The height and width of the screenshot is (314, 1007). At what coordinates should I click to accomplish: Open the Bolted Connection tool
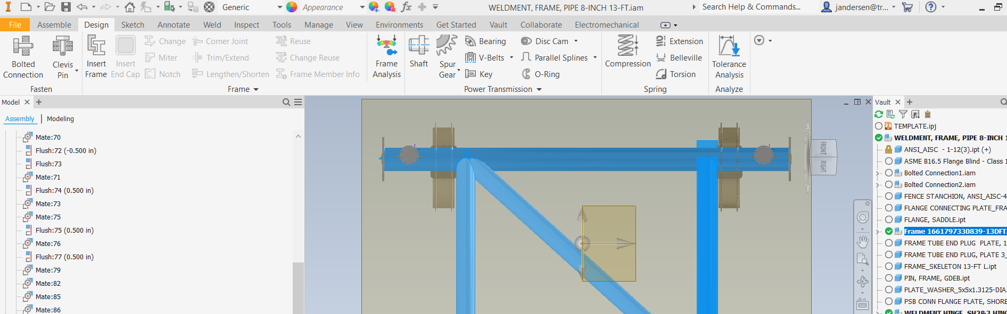23,57
